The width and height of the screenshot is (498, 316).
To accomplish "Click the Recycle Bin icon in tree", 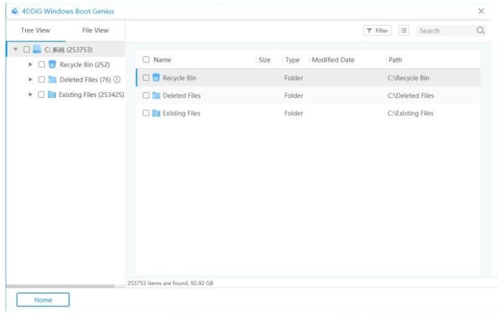I will 52,65.
